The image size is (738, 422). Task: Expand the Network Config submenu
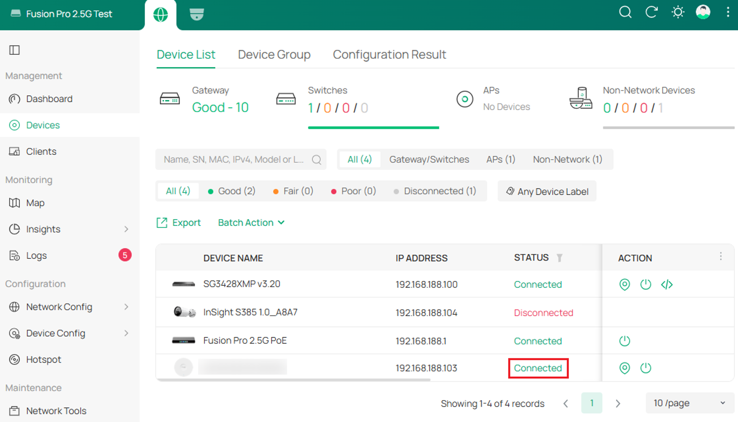(126, 307)
